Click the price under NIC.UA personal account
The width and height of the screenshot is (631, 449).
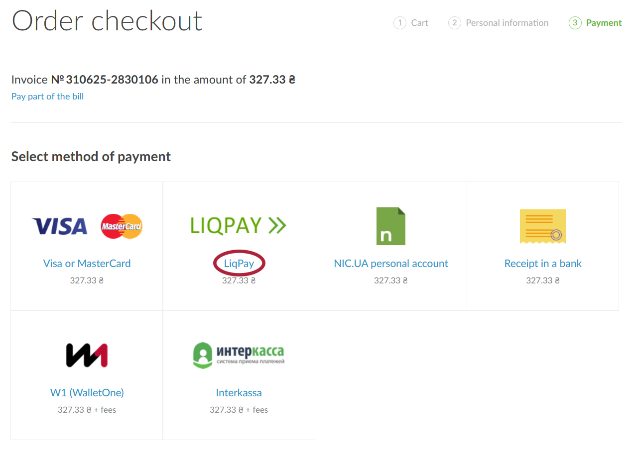click(391, 280)
